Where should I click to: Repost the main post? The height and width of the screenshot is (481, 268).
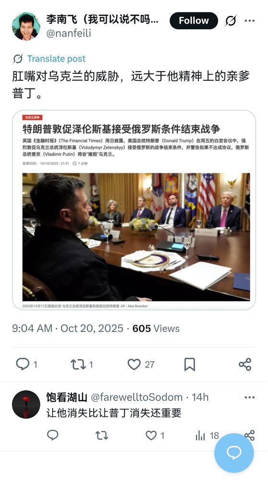(77, 364)
